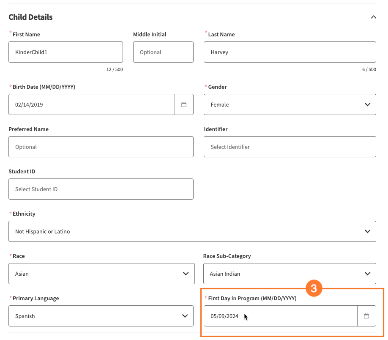388x340 pixels.
Task: Expand the Race dropdown showing Asian
Action: pyautogui.click(x=101, y=274)
